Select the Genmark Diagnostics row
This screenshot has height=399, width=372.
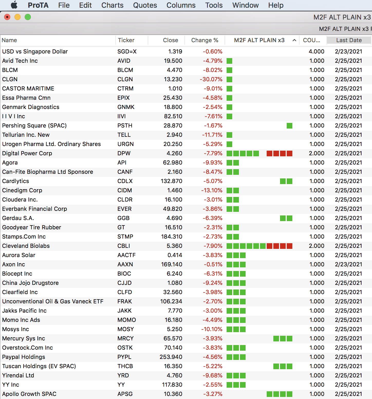pyautogui.click(x=186, y=107)
